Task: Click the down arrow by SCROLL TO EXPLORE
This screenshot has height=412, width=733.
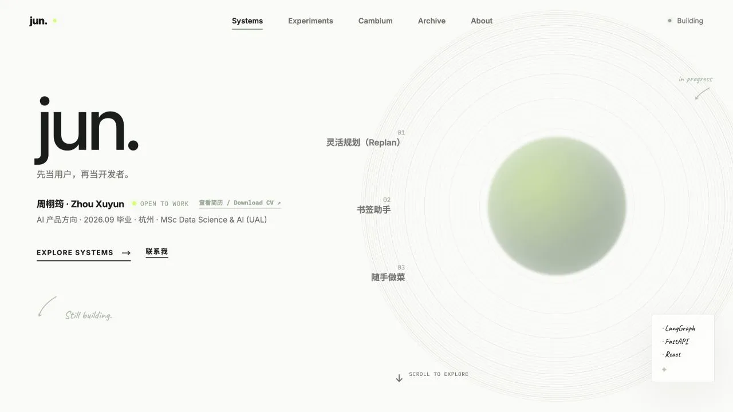Action: click(399, 378)
